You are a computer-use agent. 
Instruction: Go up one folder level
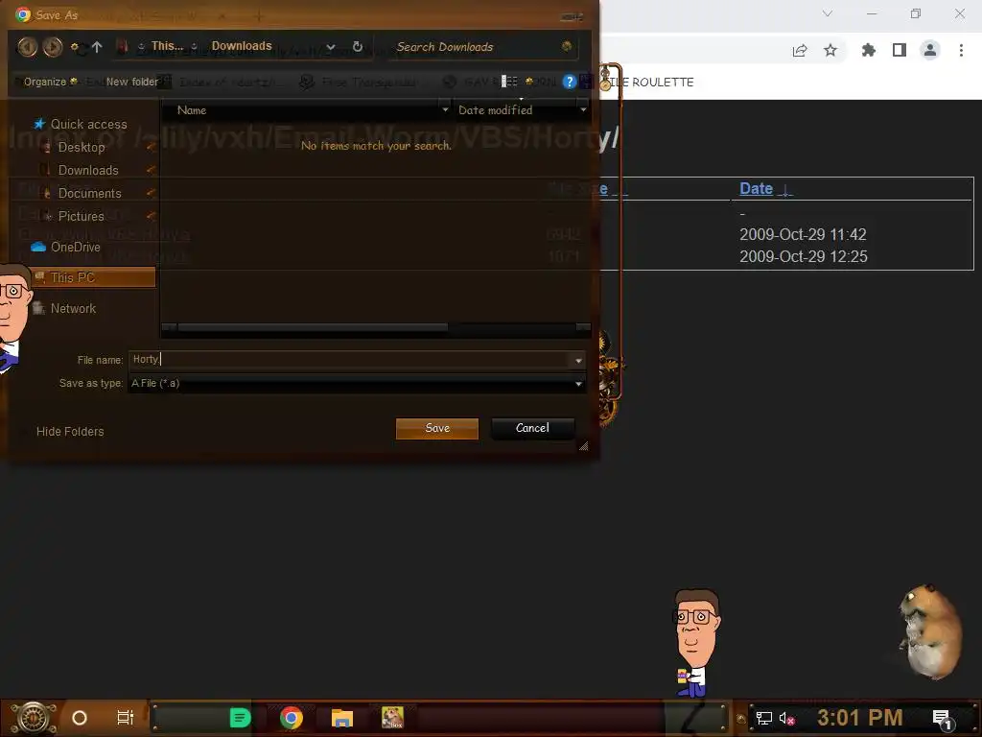97,46
